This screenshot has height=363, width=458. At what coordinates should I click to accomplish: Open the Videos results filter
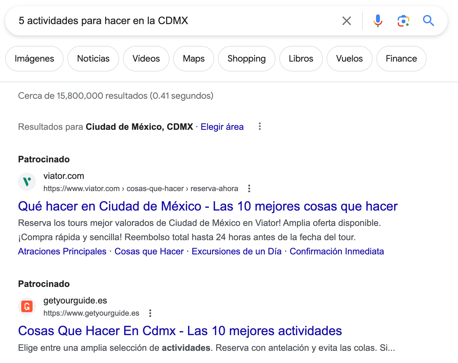point(146,59)
